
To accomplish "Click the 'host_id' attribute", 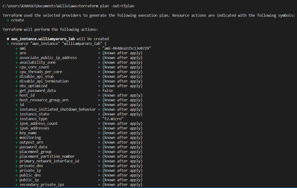I will 27,95.
